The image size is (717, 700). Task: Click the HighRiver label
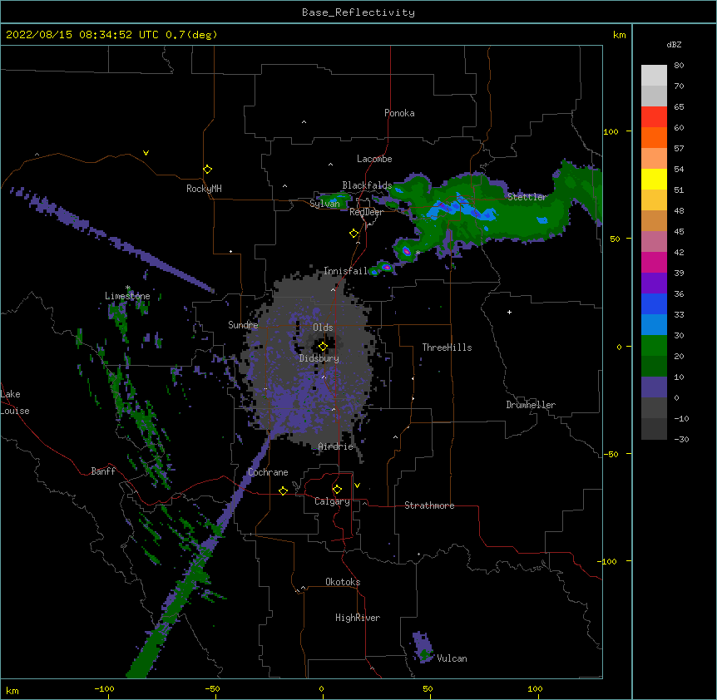358,618
